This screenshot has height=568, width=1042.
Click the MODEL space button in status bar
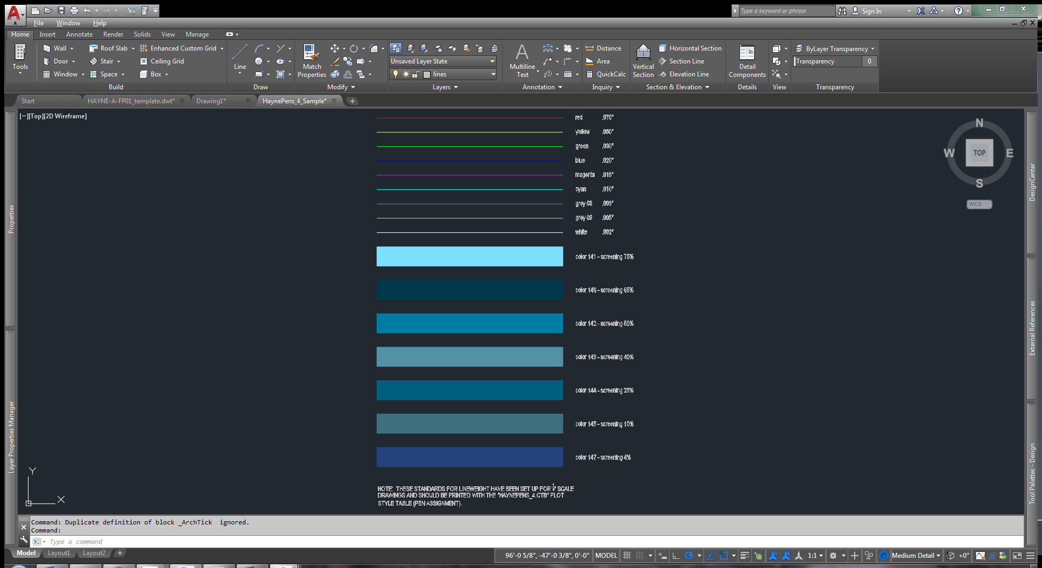[606, 556]
